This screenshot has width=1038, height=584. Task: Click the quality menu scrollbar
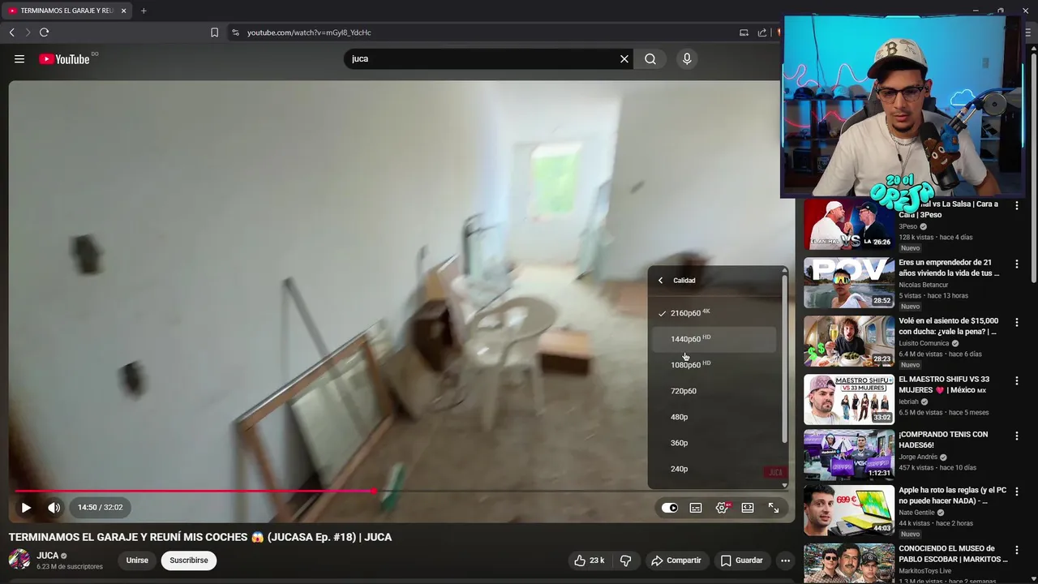pos(784,359)
